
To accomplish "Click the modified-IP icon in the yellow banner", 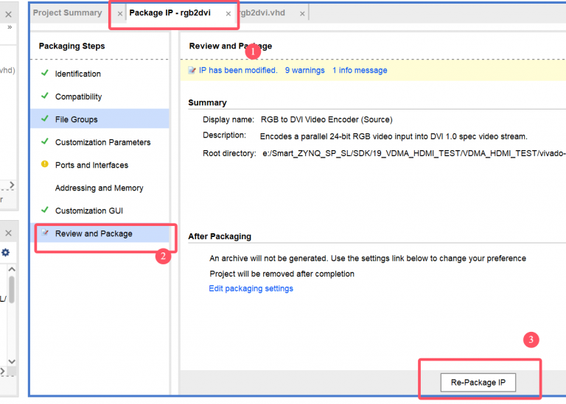I will (x=192, y=71).
